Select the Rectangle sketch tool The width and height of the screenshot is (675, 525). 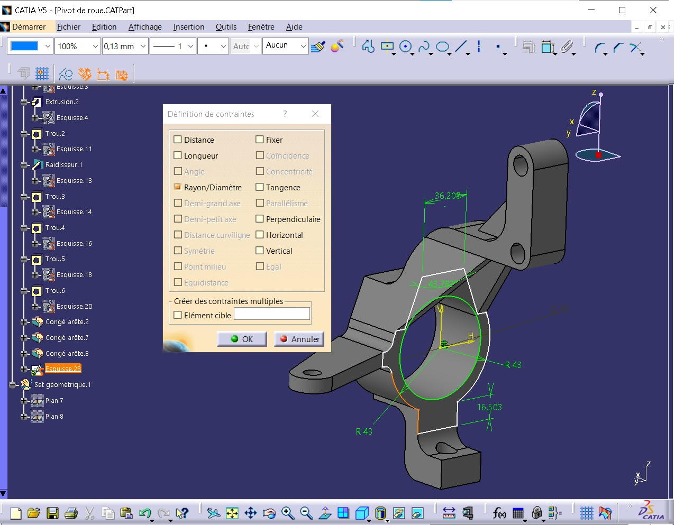tap(387, 47)
